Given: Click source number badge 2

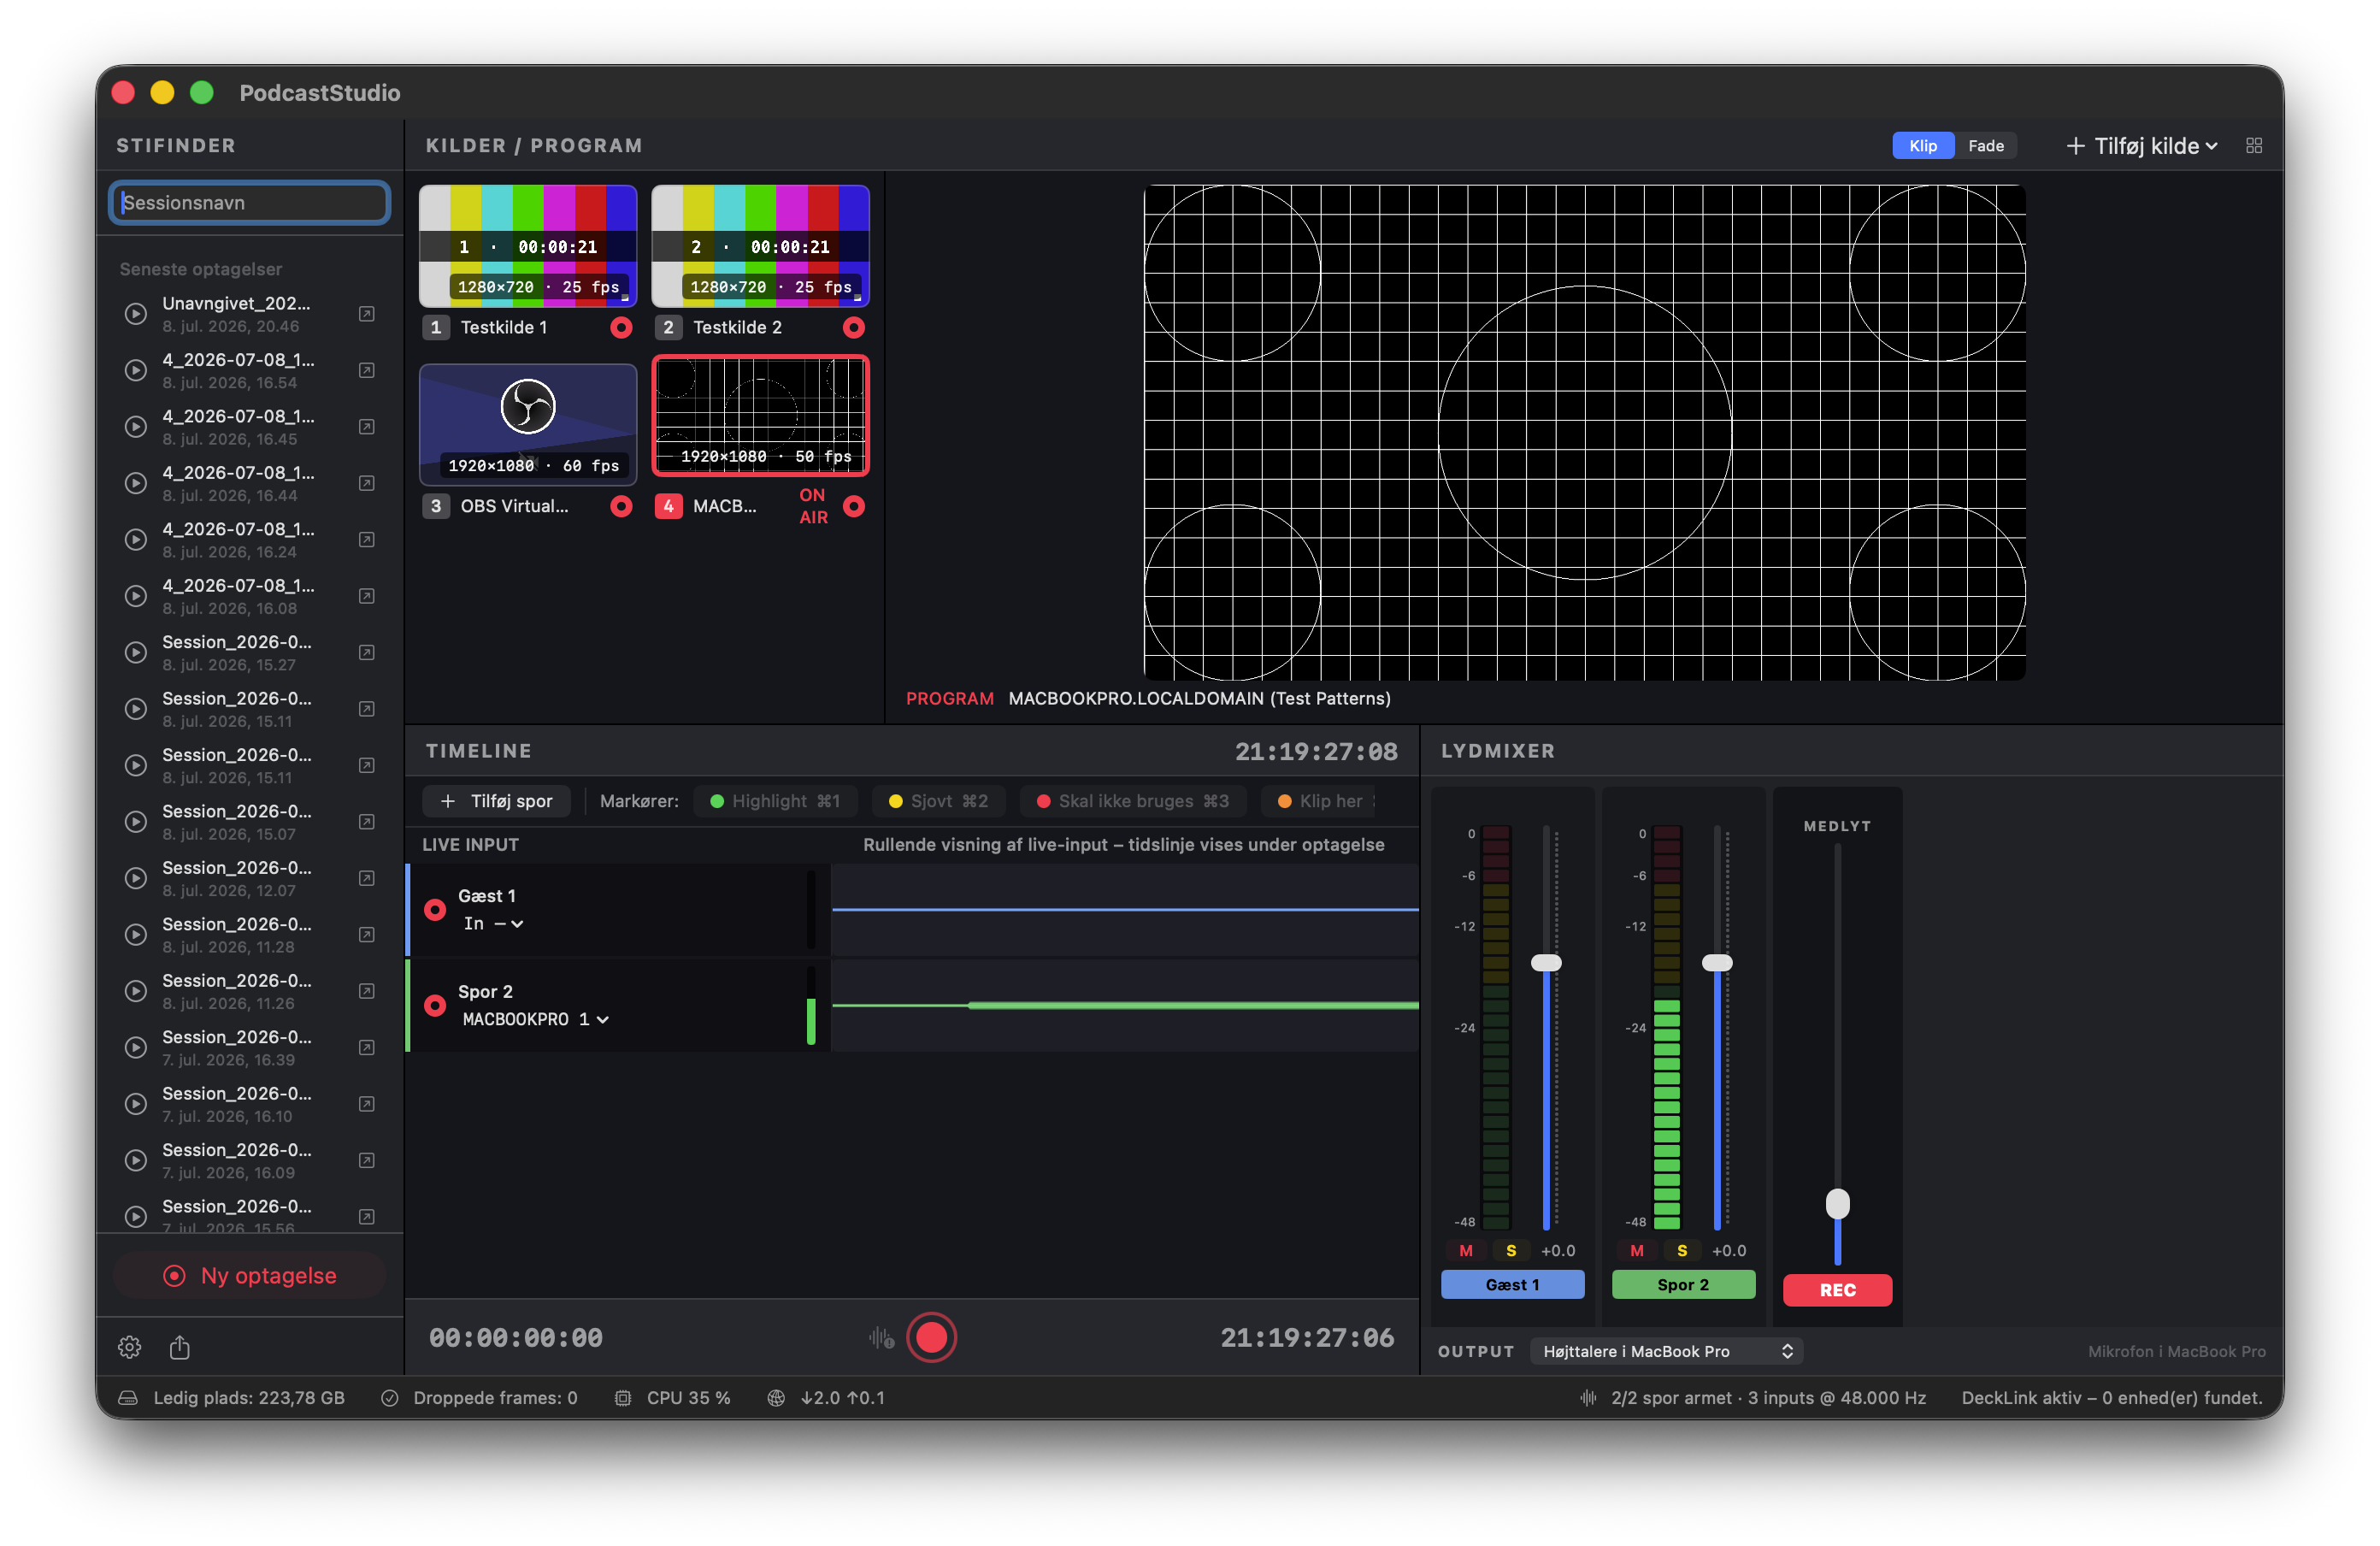Looking at the screenshot, I should [669, 327].
